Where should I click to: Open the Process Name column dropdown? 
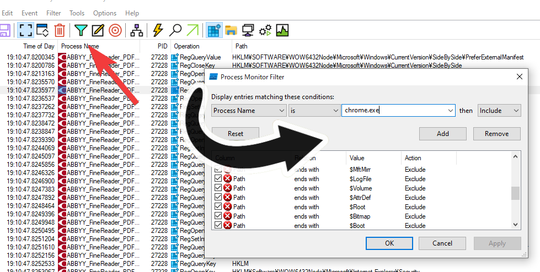coord(249,111)
